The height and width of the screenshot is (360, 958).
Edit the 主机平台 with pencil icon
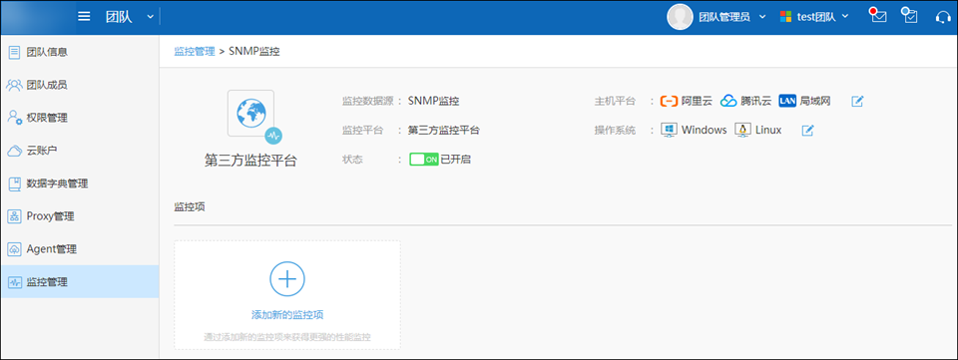[857, 101]
